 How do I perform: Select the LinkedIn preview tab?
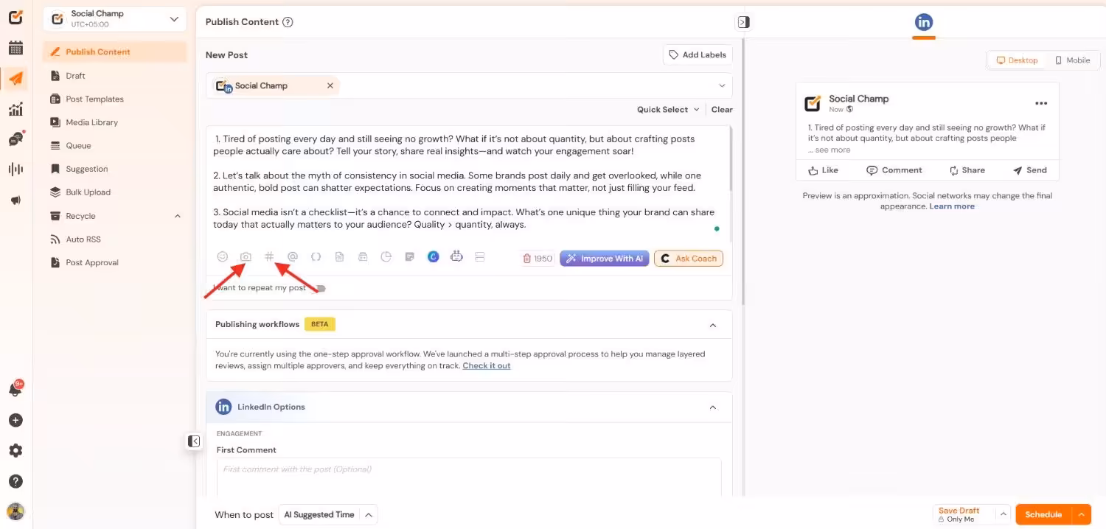tap(923, 23)
